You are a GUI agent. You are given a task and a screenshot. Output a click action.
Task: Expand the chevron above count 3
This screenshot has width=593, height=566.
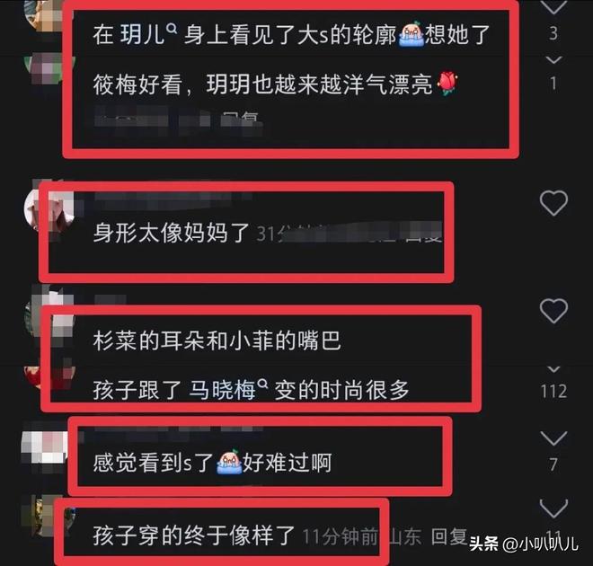[553, 7]
